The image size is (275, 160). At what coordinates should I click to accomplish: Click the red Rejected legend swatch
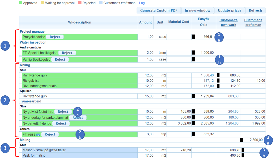[x=80, y=3]
